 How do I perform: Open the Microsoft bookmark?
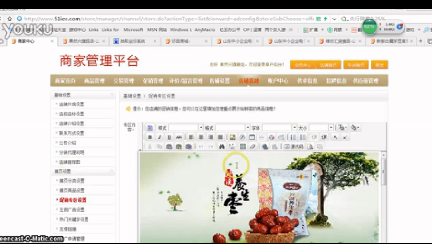pyautogui.click(x=133, y=30)
